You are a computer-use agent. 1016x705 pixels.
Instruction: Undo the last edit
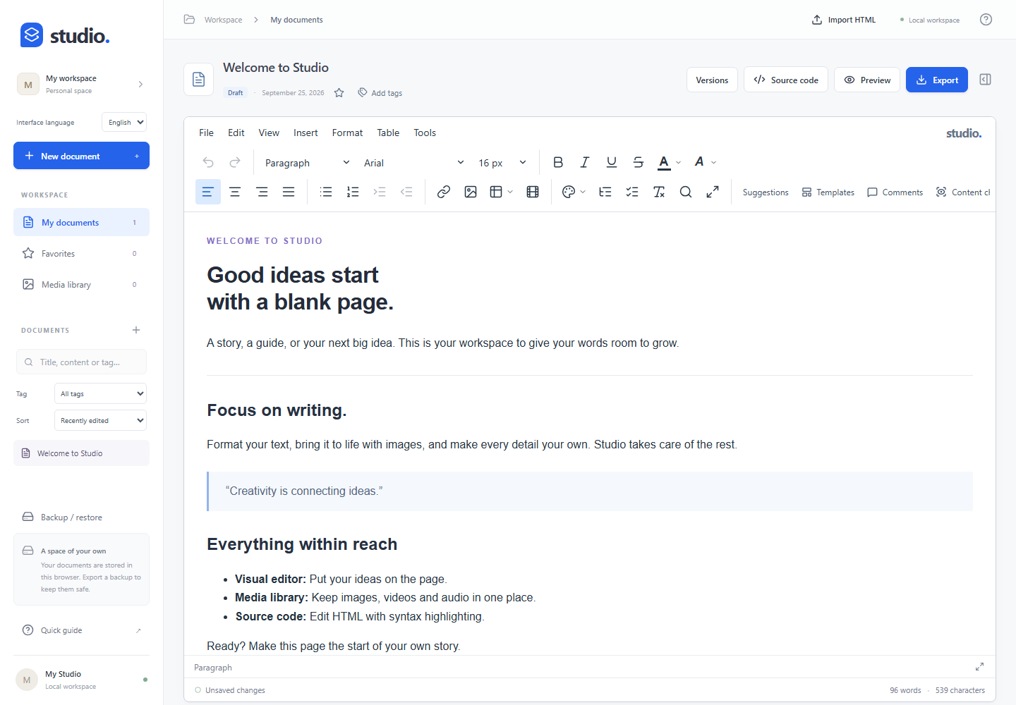coord(208,162)
